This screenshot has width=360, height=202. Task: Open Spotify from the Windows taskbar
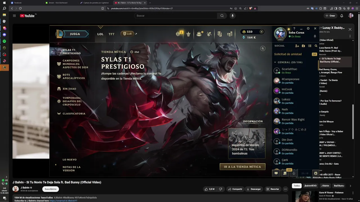point(4,41)
